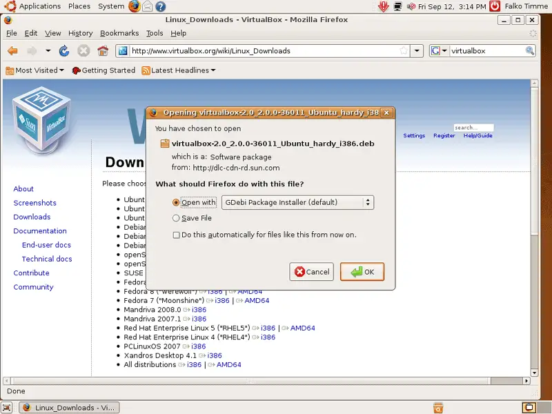Image resolution: width=552 pixels, height=414 pixels.
Task: Click the Fedora 7 Moonshine AMD64 link
Action: click(x=257, y=301)
